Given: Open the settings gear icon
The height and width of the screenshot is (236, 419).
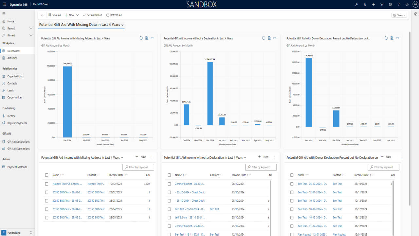Looking at the screenshot, I should click(390, 5).
